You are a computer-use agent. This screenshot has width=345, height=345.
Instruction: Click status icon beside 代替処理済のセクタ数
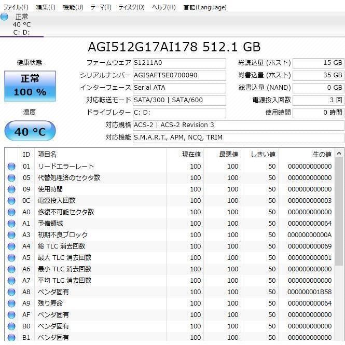coord(11,178)
